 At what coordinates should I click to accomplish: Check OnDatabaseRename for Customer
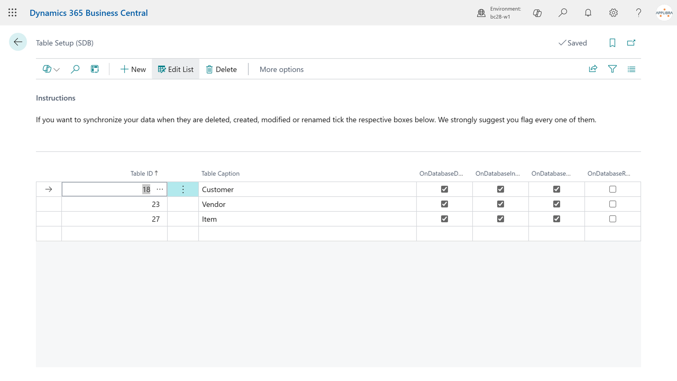(612, 189)
